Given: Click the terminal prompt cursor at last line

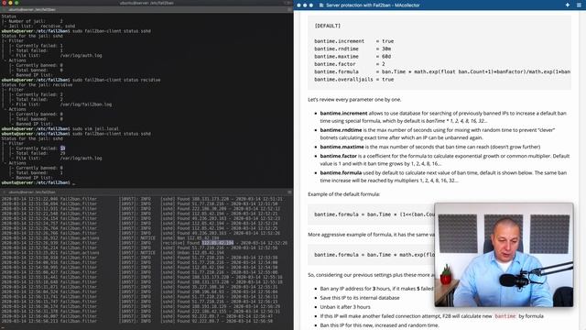Looking at the screenshot, I should point(73,183).
